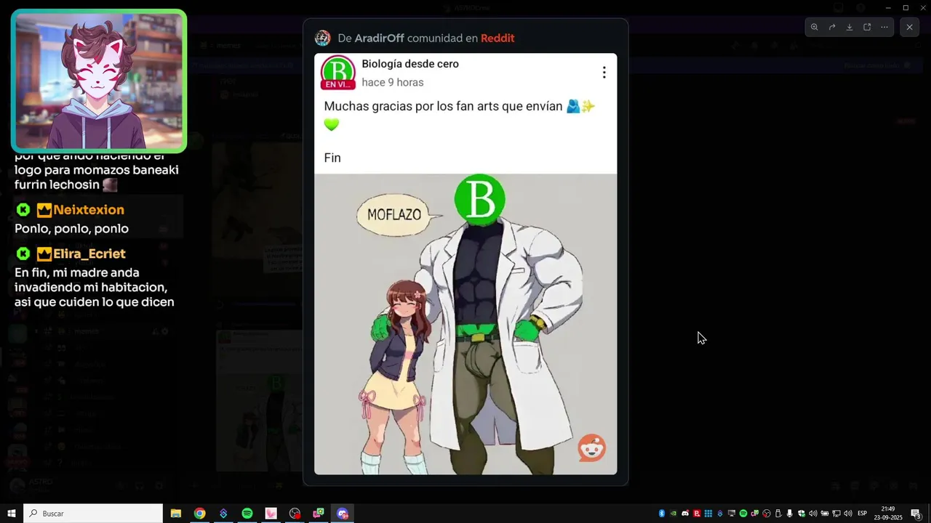Image resolution: width=931 pixels, height=523 pixels.
Task: Click the Ponlo, ponlo, ponlo message
Action: tap(71, 229)
